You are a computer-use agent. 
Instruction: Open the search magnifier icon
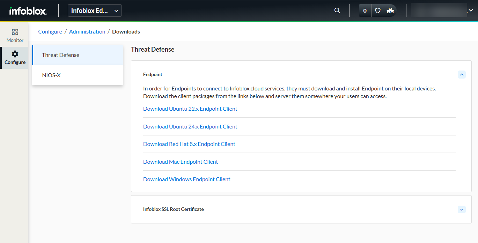tap(337, 10)
